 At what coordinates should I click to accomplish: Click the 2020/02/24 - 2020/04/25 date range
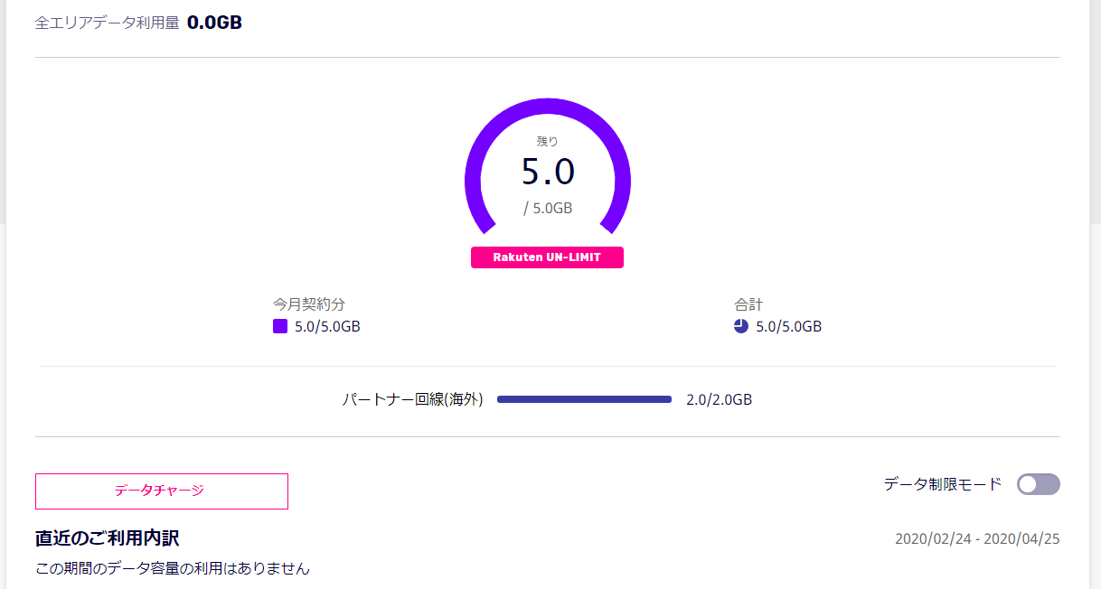coord(977,539)
